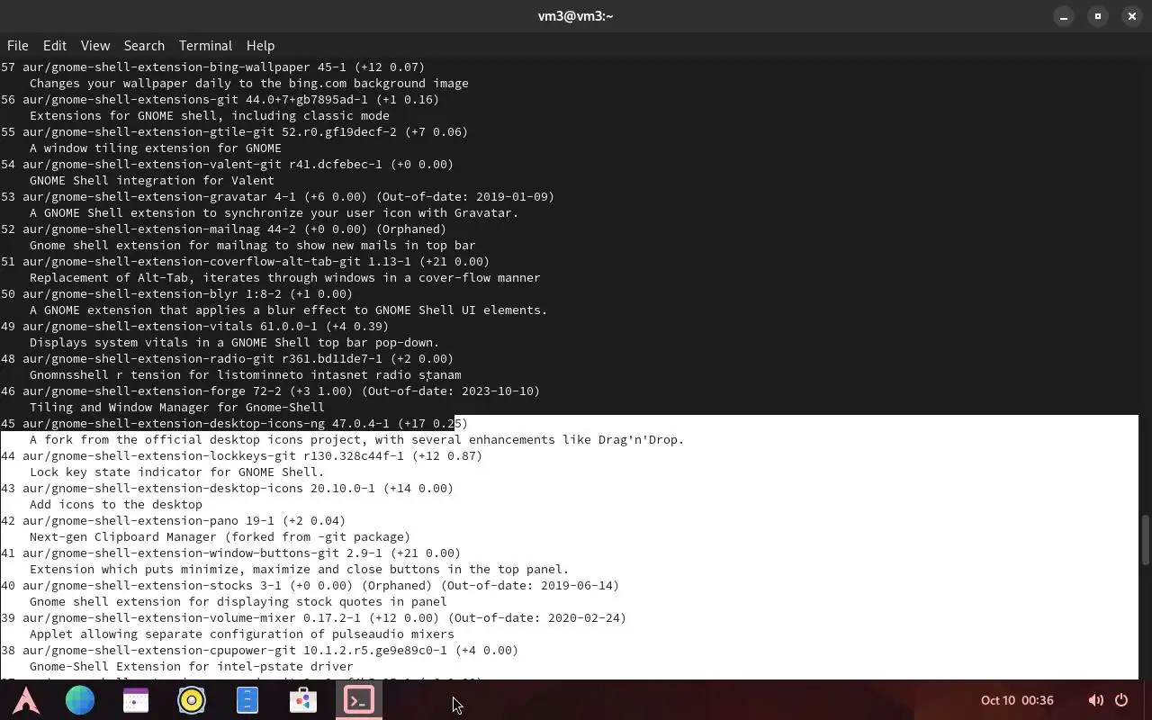Click line 52 gnome-shell-extension-mailnag
Image resolution: width=1152 pixels, height=720 pixels.
(x=223, y=229)
